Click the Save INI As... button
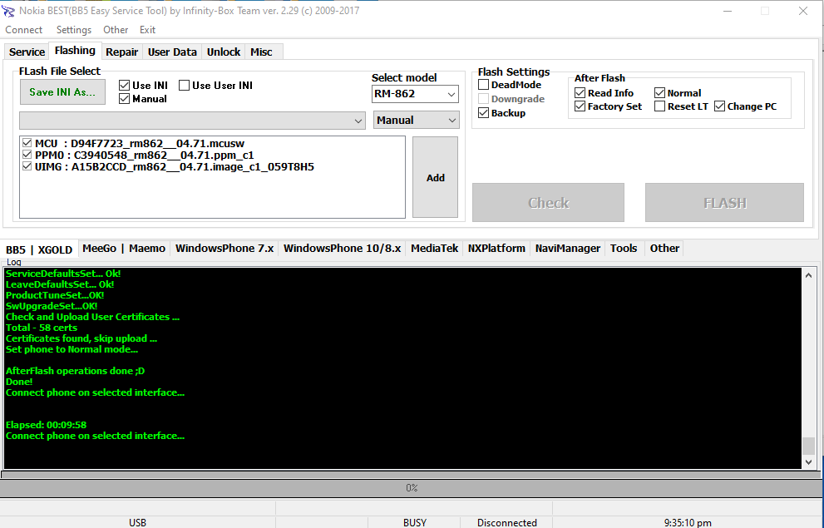The height and width of the screenshot is (528, 824). pos(62,92)
